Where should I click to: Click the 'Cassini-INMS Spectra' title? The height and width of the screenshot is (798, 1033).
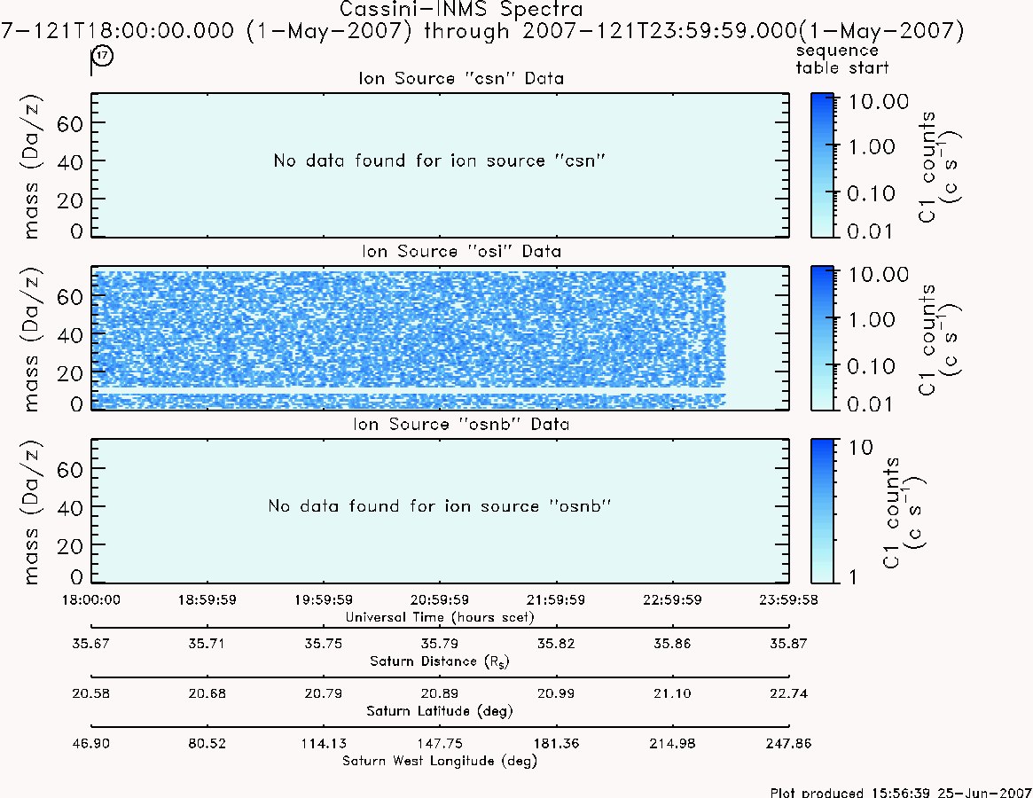(x=461, y=9)
